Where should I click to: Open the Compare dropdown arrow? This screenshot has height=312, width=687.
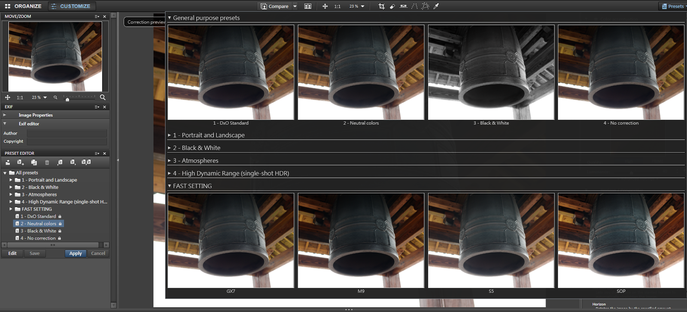(x=295, y=6)
